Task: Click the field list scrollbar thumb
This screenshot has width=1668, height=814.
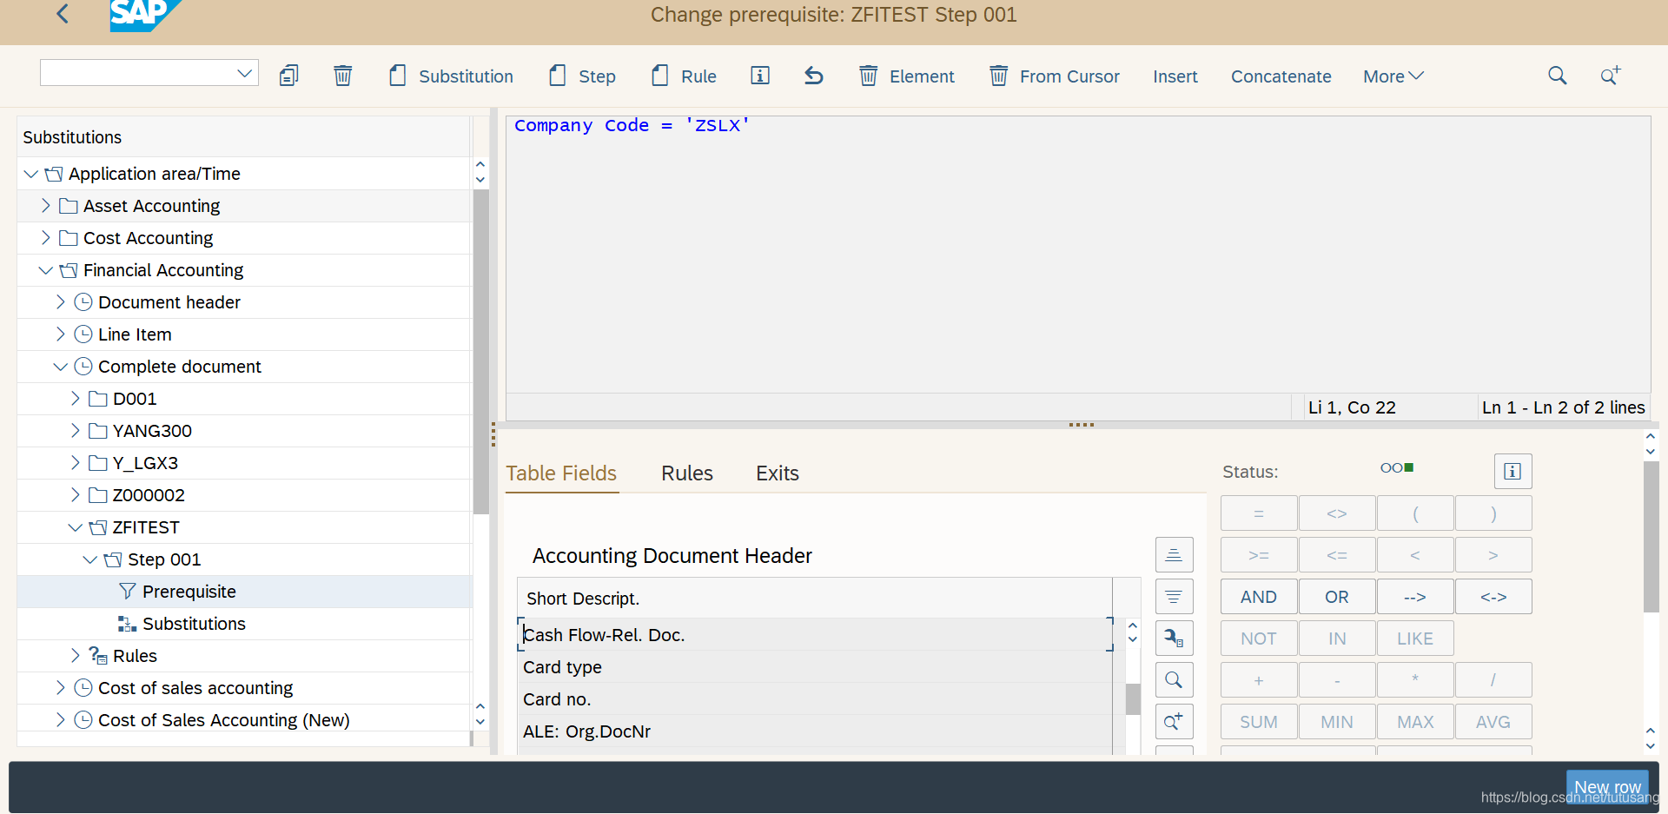Action: (1133, 699)
